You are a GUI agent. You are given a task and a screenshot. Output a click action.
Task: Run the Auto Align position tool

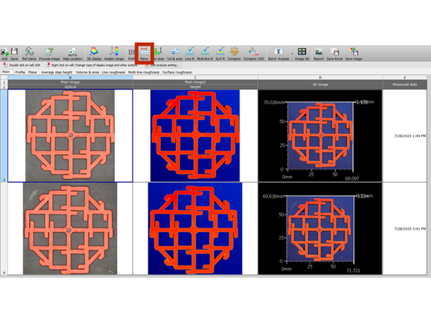pos(73,54)
